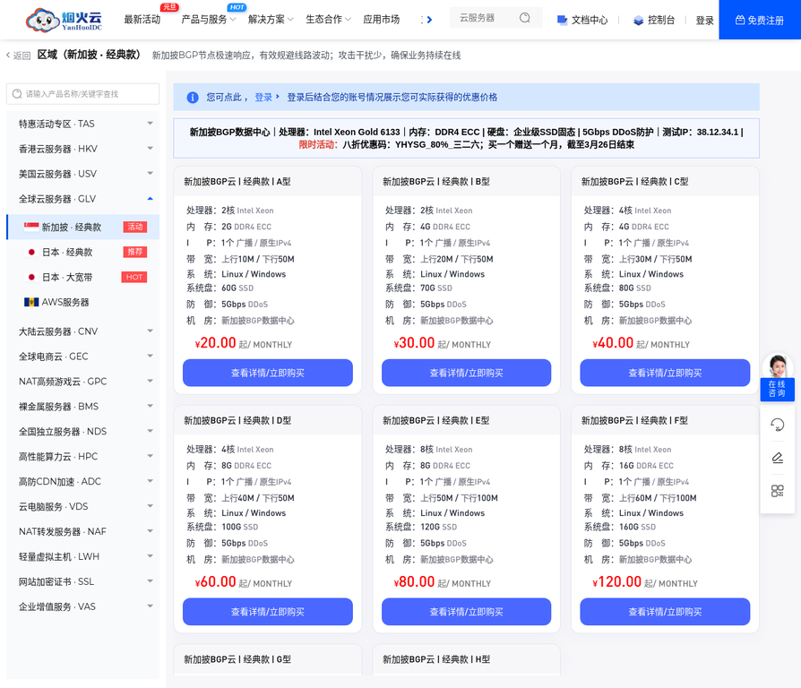Click the sidebar product search input field

[82, 93]
